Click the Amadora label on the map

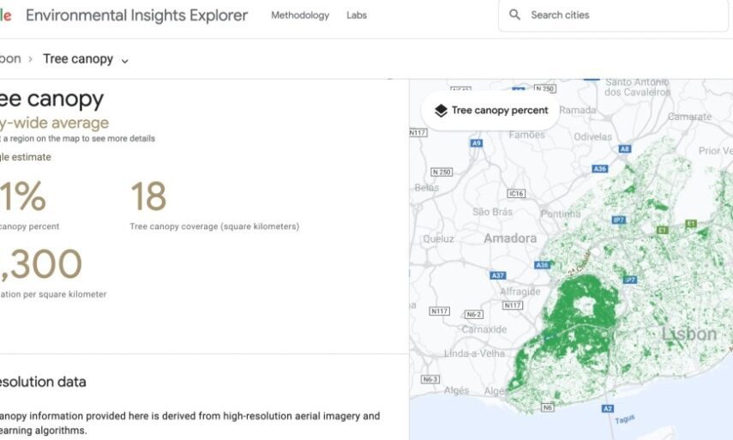(x=510, y=238)
